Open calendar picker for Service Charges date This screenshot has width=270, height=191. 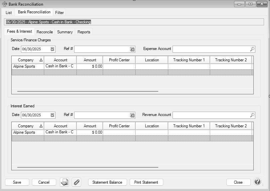point(52,49)
